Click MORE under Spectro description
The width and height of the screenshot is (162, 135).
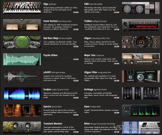click(x=76, y=115)
